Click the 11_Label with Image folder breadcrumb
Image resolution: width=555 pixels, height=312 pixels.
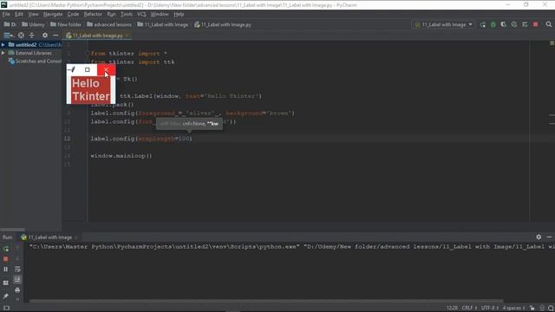[x=163, y=24]
